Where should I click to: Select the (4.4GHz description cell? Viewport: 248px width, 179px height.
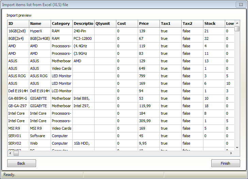click(x=83, y=46)
